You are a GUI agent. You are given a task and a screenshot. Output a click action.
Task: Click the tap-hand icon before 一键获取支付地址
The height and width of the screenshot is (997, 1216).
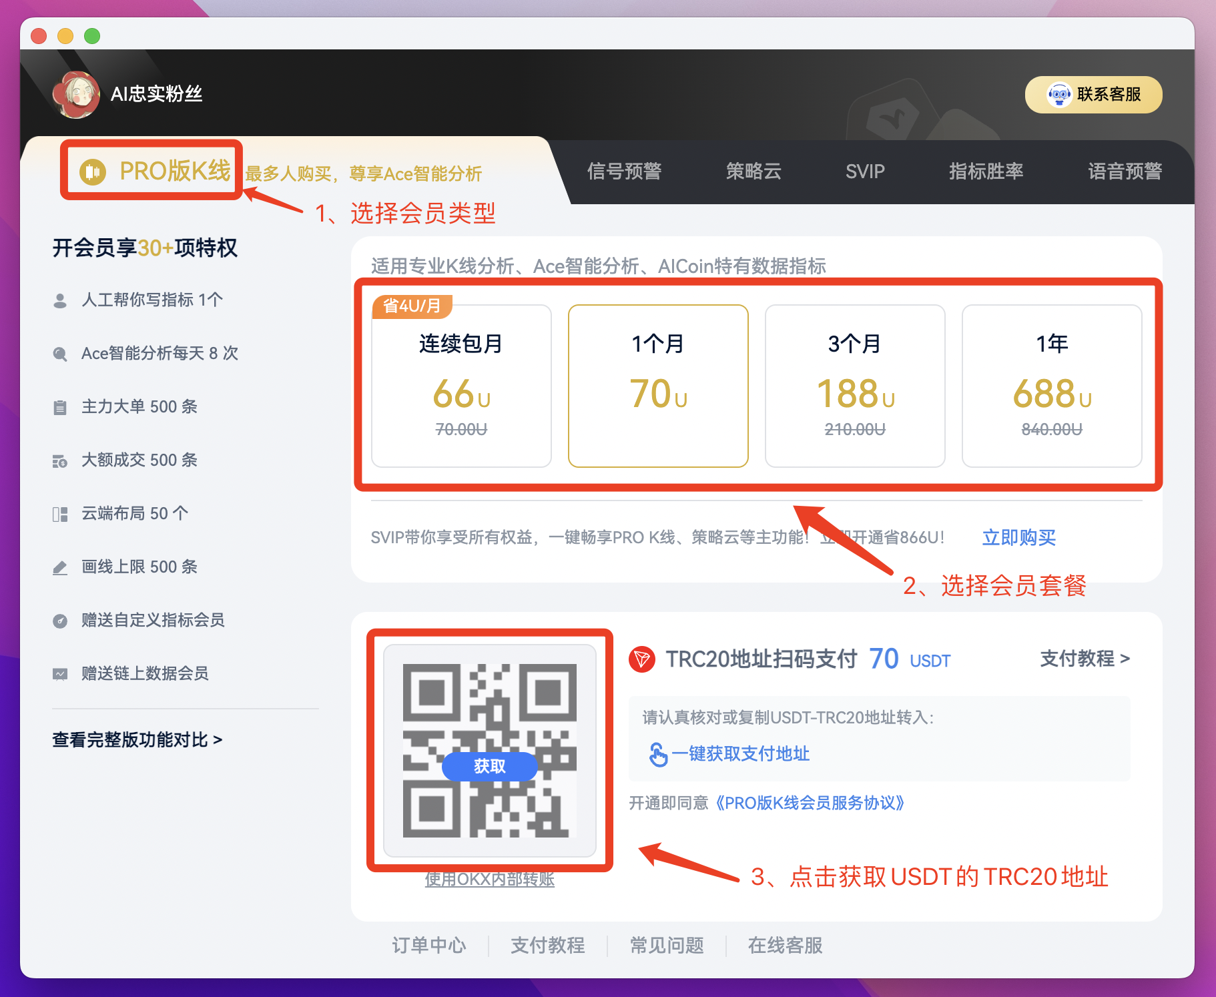(658, 754)
